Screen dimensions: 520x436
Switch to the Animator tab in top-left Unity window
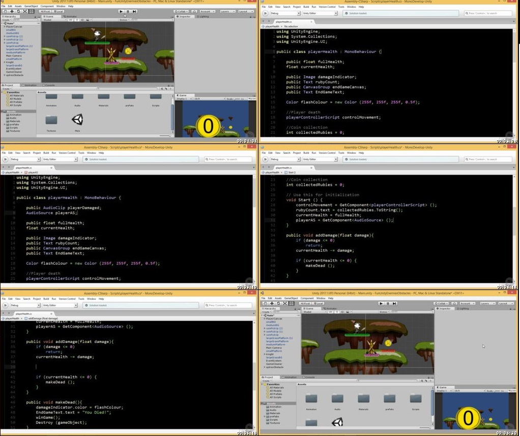click(x=71, y=16)
